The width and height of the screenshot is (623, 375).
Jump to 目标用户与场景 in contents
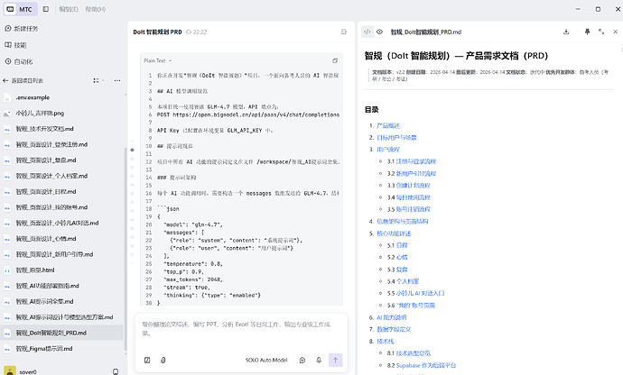(396, 137)
